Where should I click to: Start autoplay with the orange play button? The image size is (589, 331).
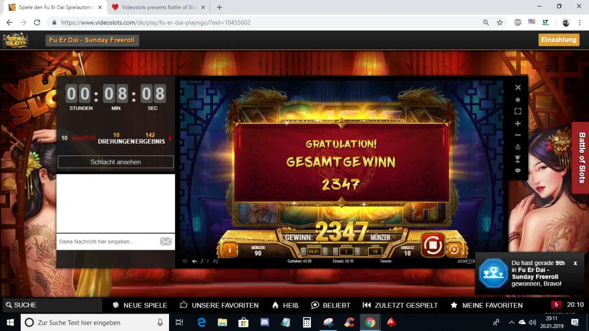click(454, 249)
